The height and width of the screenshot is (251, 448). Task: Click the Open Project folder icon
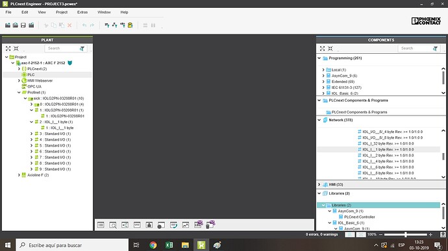[x=16, y=25]
